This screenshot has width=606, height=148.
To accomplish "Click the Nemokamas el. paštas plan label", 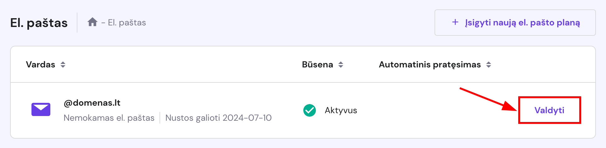I will (109, 118).
